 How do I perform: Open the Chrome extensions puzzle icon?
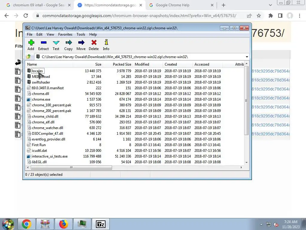pyautogui.click(x=271, y=16)
